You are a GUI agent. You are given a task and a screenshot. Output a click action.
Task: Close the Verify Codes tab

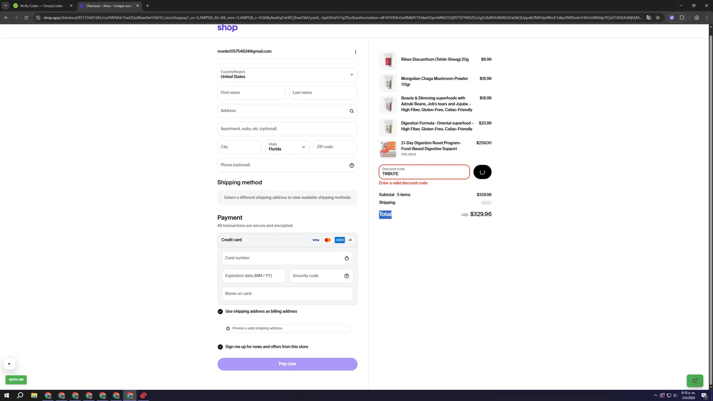pos(71,6)
